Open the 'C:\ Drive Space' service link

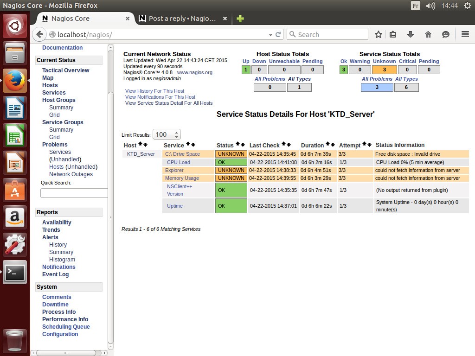coord(182,154)
